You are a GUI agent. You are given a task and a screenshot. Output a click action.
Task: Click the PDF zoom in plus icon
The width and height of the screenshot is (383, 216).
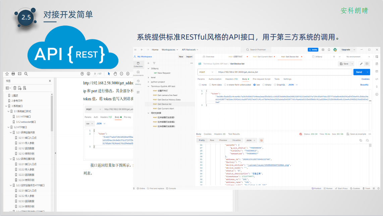(x=128, y=74)
